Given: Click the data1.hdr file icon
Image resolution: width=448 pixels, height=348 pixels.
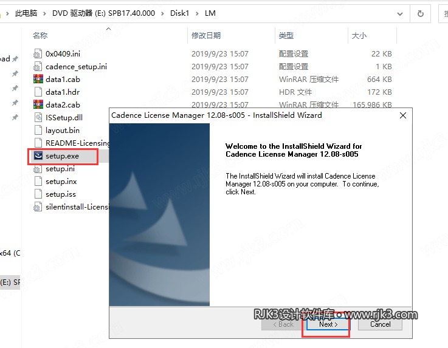Looking at the screenshot, I should point(38,92).
